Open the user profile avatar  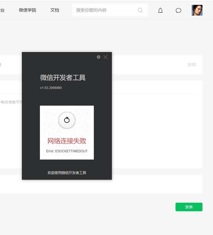(x=197, y=10)
